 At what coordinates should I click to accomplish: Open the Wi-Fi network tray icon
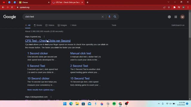point(167,104)
